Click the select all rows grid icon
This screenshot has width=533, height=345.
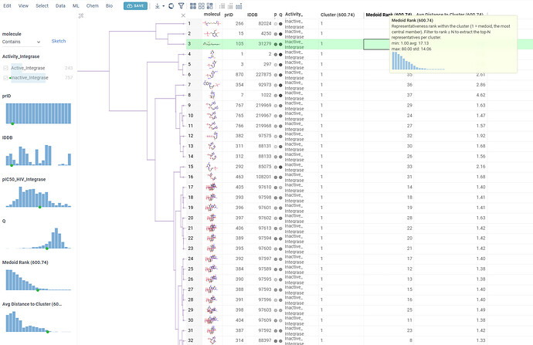tap(193, 5)
